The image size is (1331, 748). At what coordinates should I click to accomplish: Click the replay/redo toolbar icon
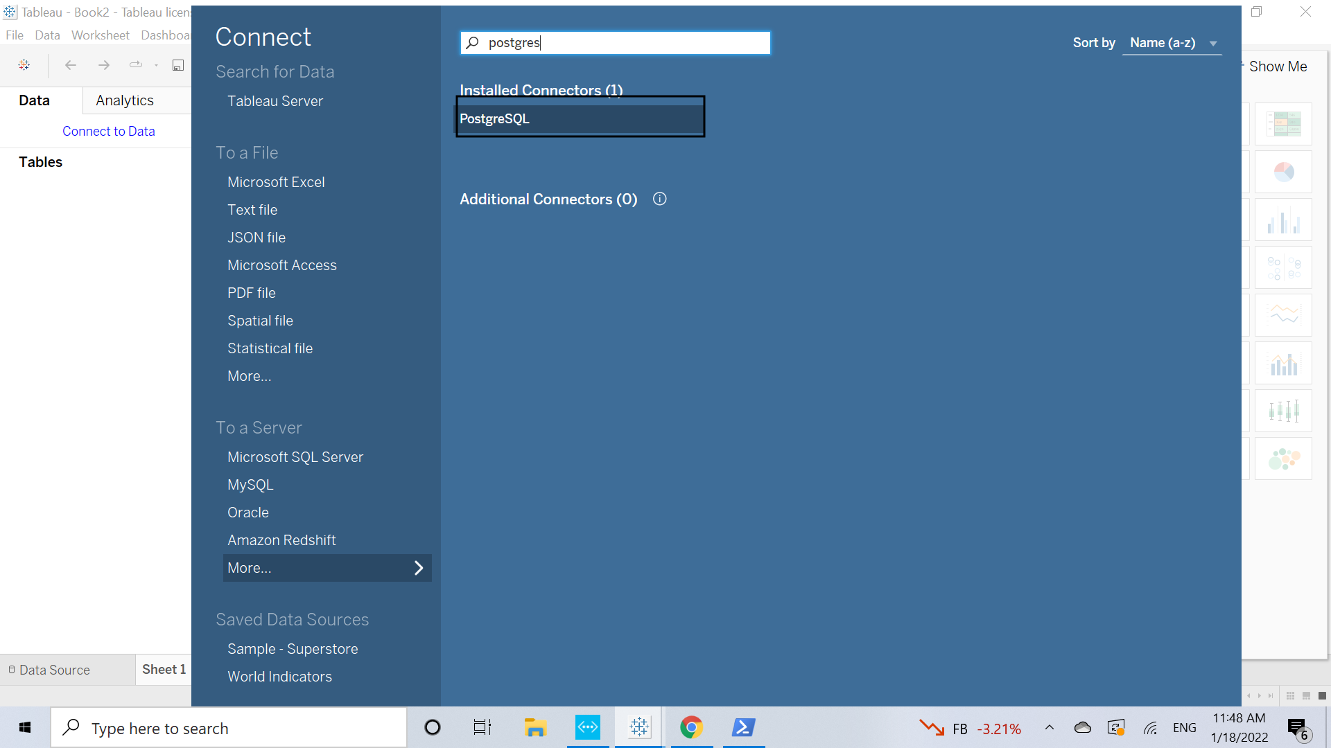tap(136, 65)
